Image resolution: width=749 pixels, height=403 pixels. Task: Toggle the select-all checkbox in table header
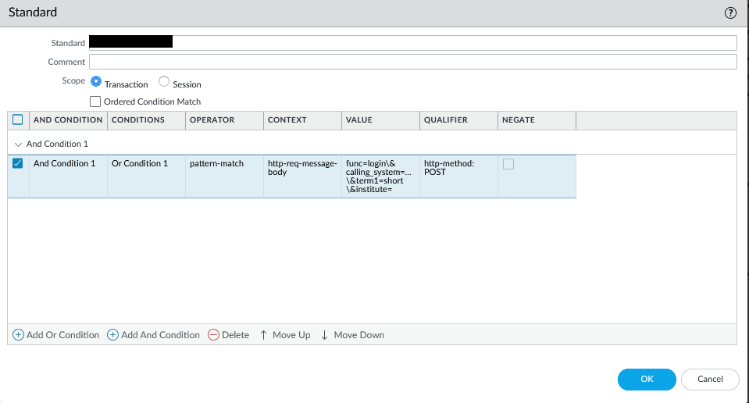click(18, 120)
